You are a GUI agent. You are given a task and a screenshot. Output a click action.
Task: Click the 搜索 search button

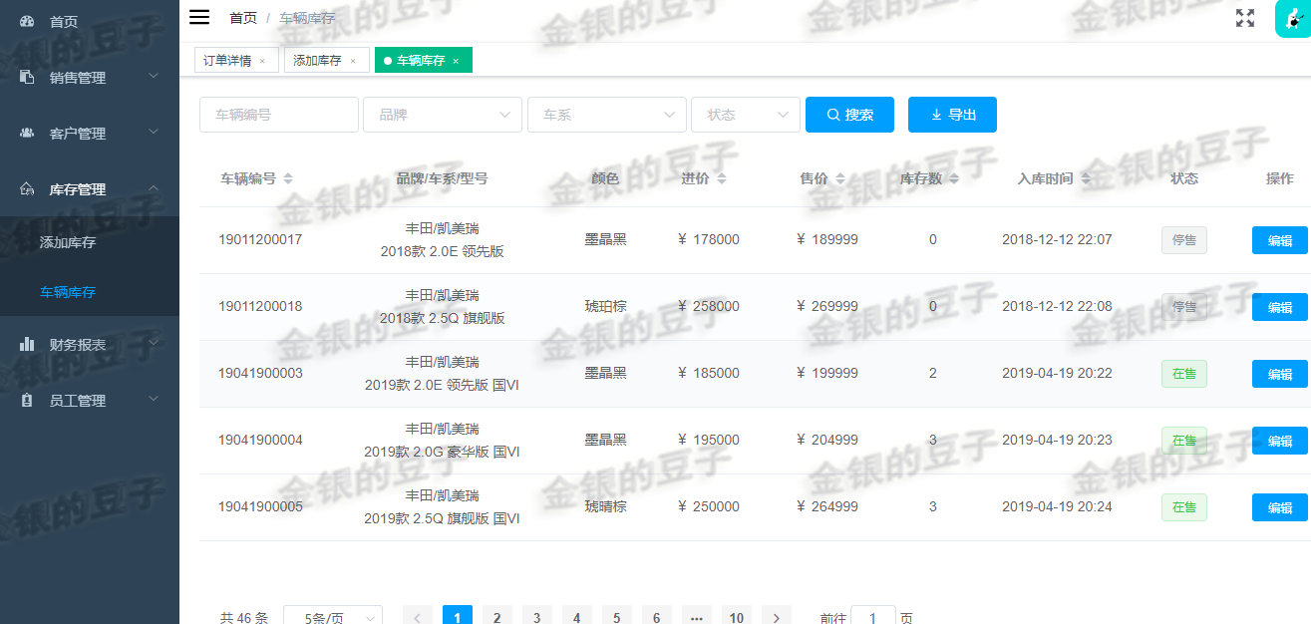coord(849,114)
